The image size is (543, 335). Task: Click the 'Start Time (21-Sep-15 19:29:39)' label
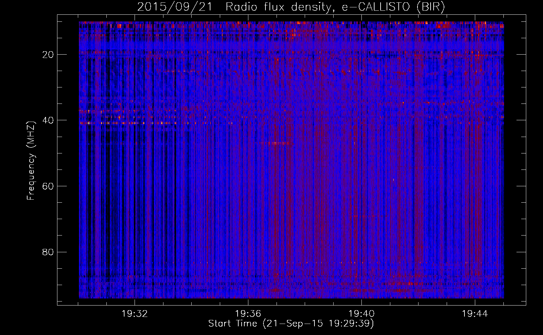coord(291,324)
